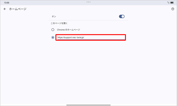Tap the three-dot handle at top center
This screenshot has height=106, width=177.
point(88,2)
